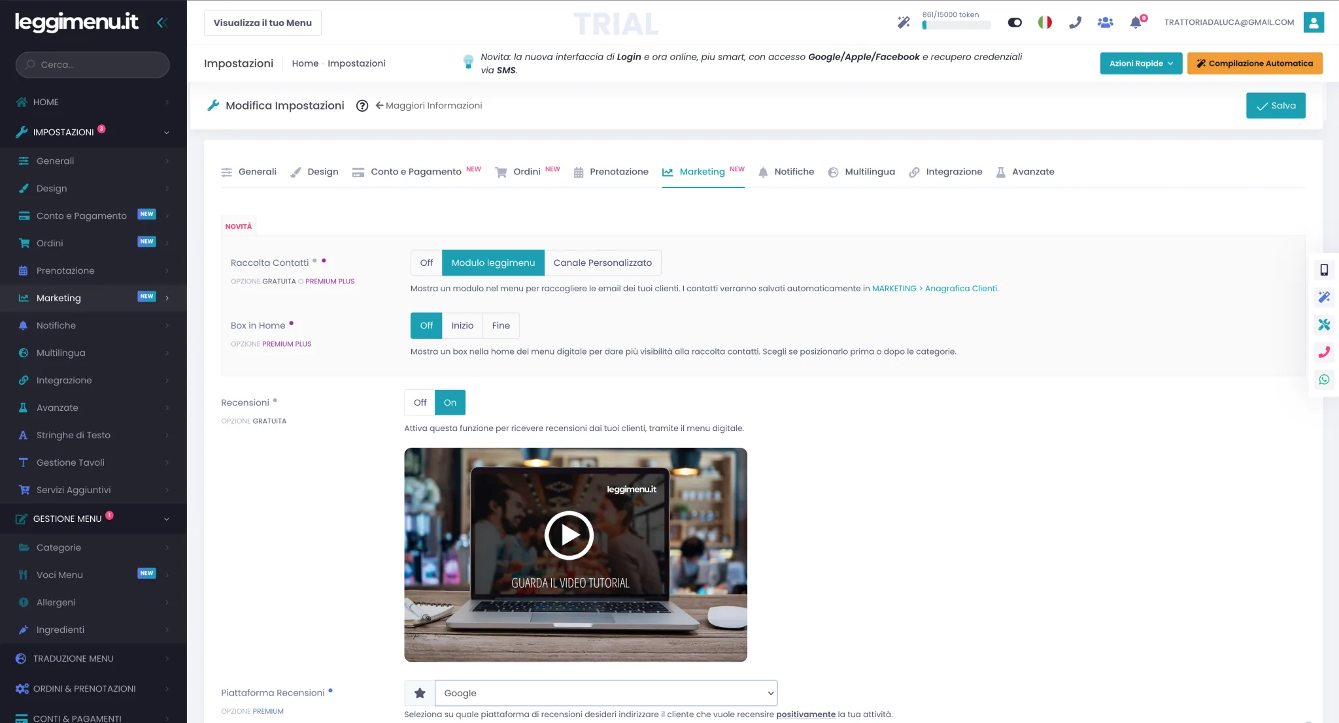
Task: Switch to Ordini tab
Action: [x=528, y=172]
